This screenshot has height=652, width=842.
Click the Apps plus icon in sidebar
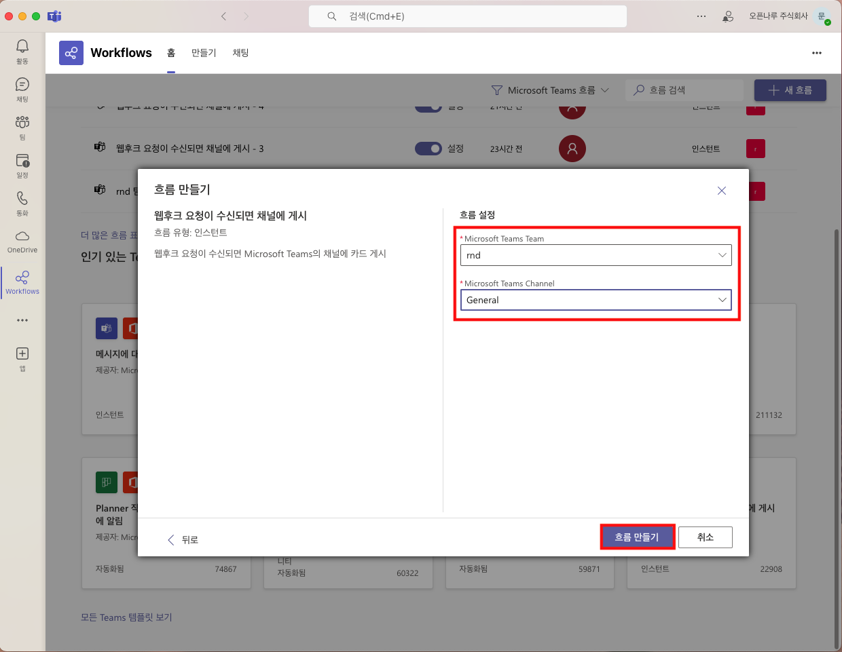[22, 354]
